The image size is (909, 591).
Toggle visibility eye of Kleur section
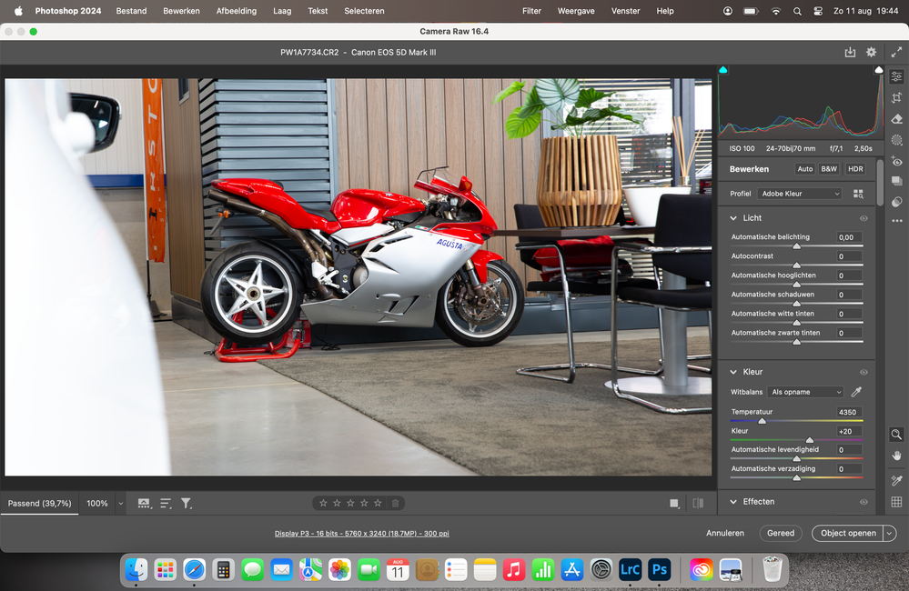click(x=864, y=372)
